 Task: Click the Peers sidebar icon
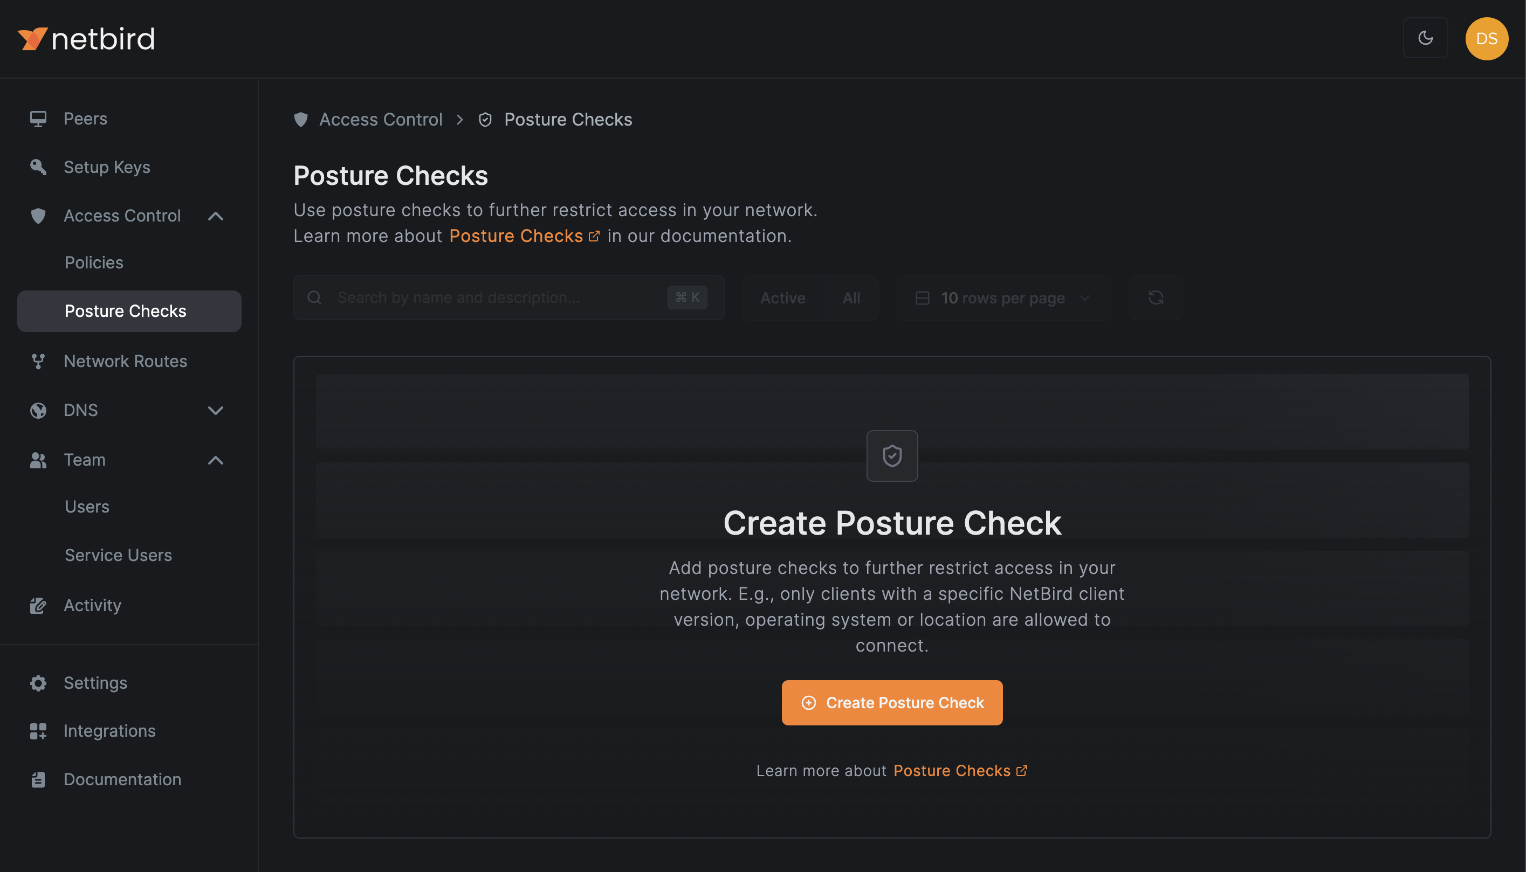coord(38,117)
